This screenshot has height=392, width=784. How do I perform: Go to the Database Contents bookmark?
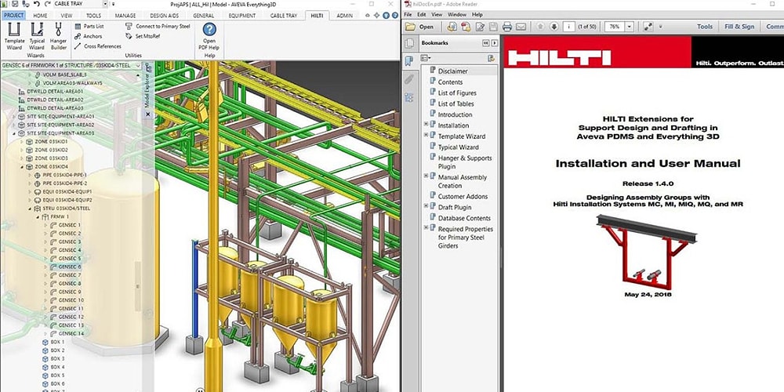pyautogui.click(x=464, y=218)
